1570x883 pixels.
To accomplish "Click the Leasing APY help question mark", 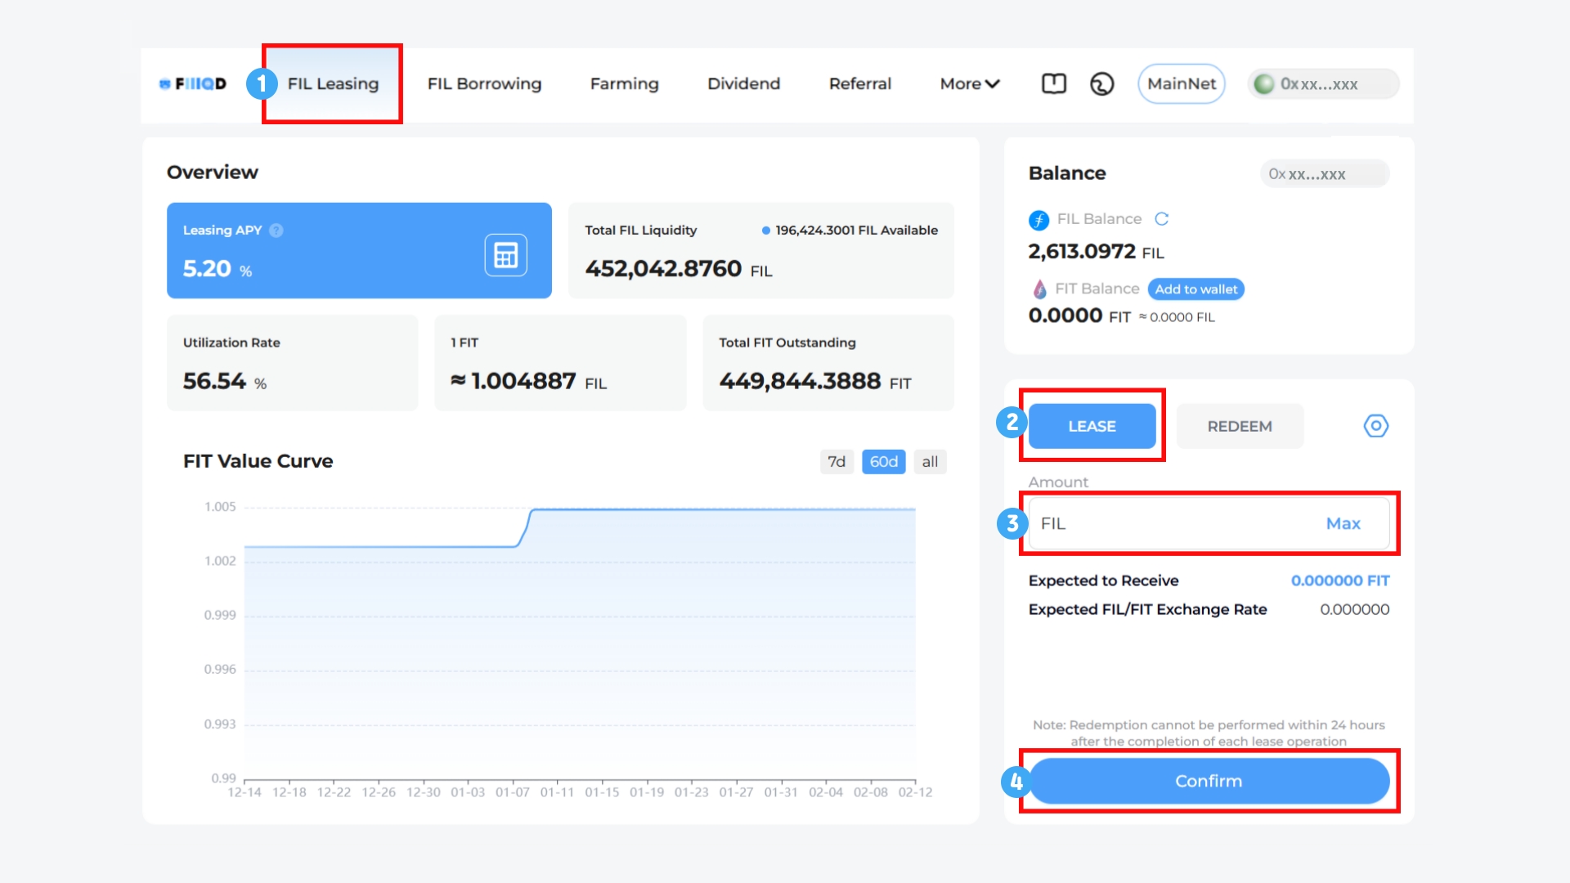I will [276, 231].
